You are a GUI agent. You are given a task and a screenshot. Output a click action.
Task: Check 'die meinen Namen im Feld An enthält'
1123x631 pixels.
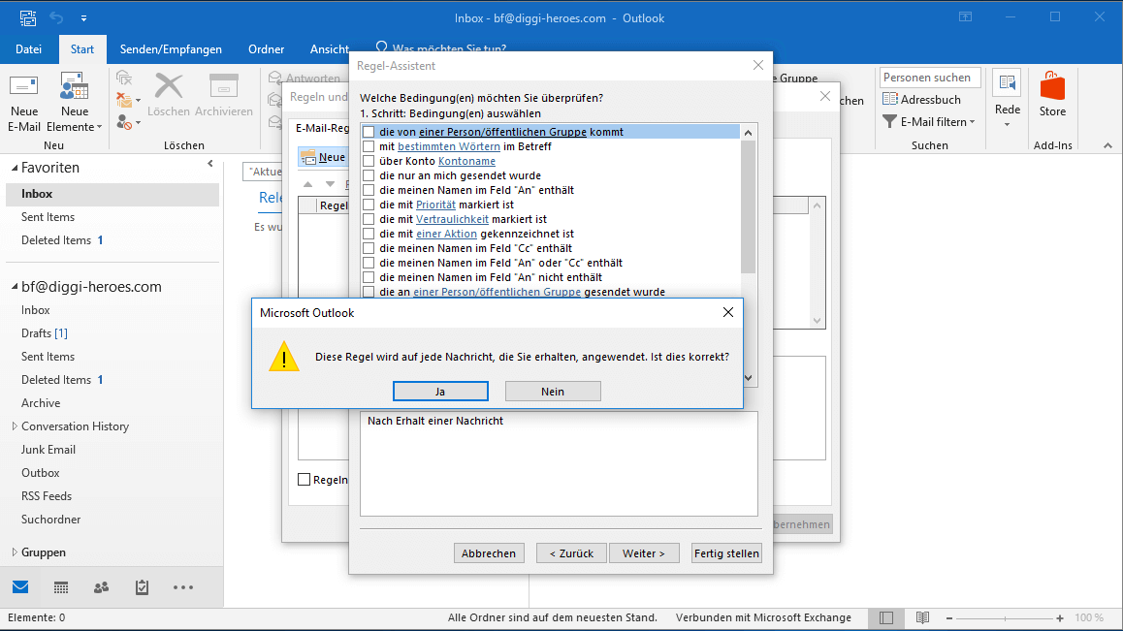[369, 190]
